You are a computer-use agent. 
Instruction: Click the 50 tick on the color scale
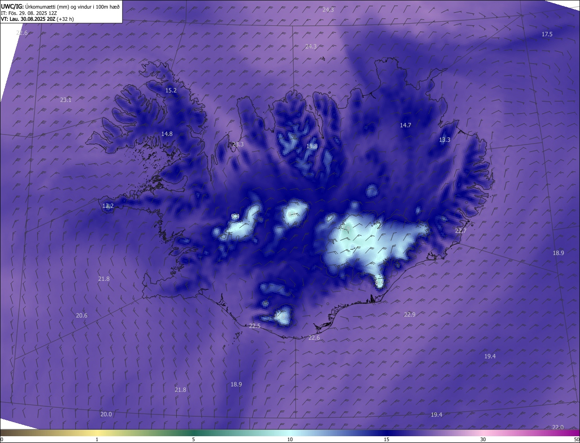576,440
